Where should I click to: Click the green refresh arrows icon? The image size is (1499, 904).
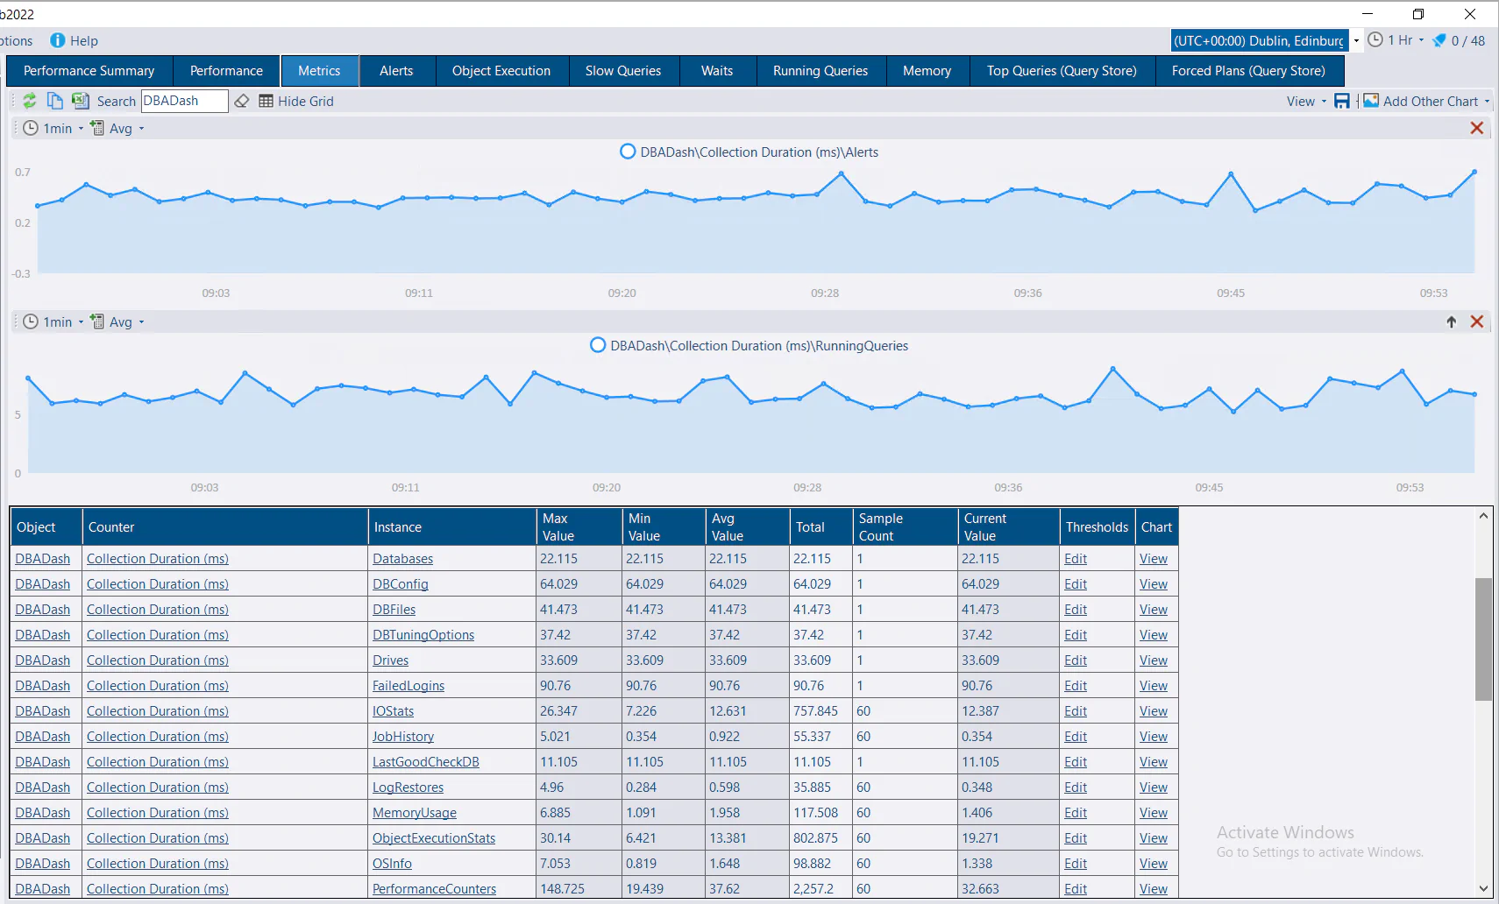tap(29, 101)
